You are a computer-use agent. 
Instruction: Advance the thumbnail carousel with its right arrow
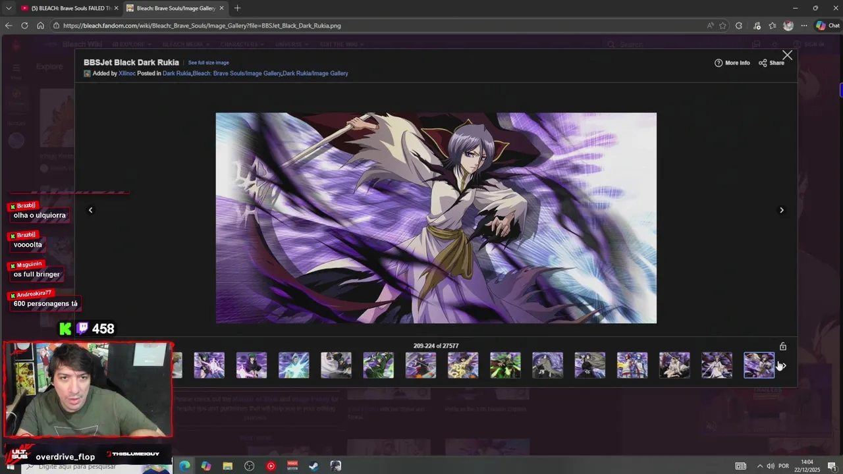pyautogui.click(x=783, y=365)
